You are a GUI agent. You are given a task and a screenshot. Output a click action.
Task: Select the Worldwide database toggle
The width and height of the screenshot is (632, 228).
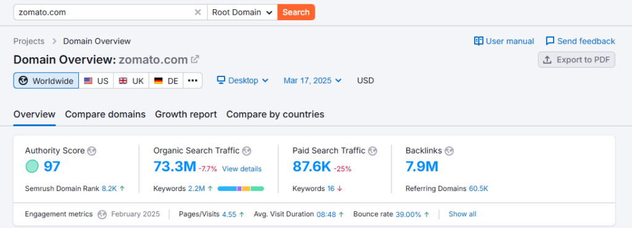46,81
